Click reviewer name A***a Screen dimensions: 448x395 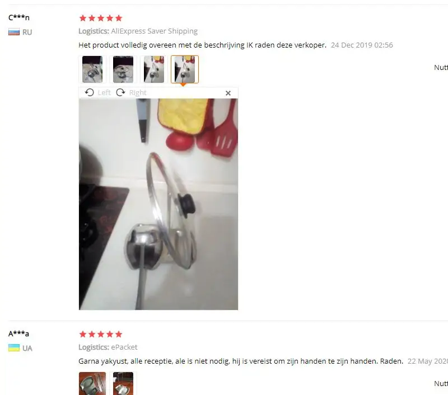pos(18,333)
